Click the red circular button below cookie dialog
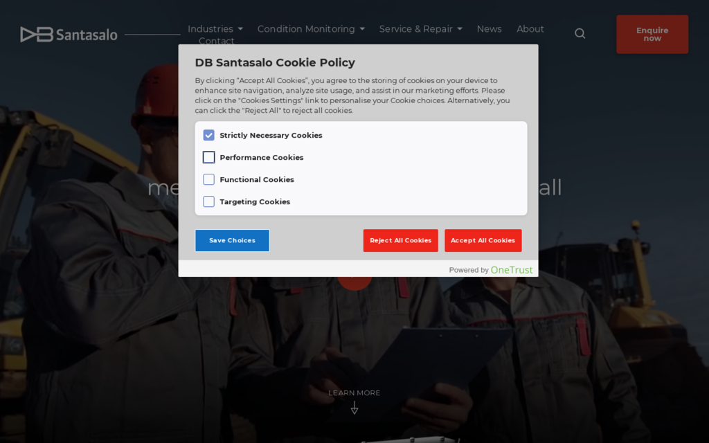 pos(354,282)
